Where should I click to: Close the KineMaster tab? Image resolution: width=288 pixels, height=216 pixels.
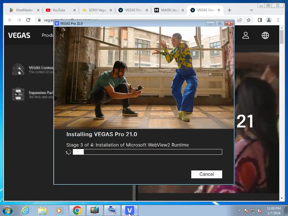pos(38,10)
